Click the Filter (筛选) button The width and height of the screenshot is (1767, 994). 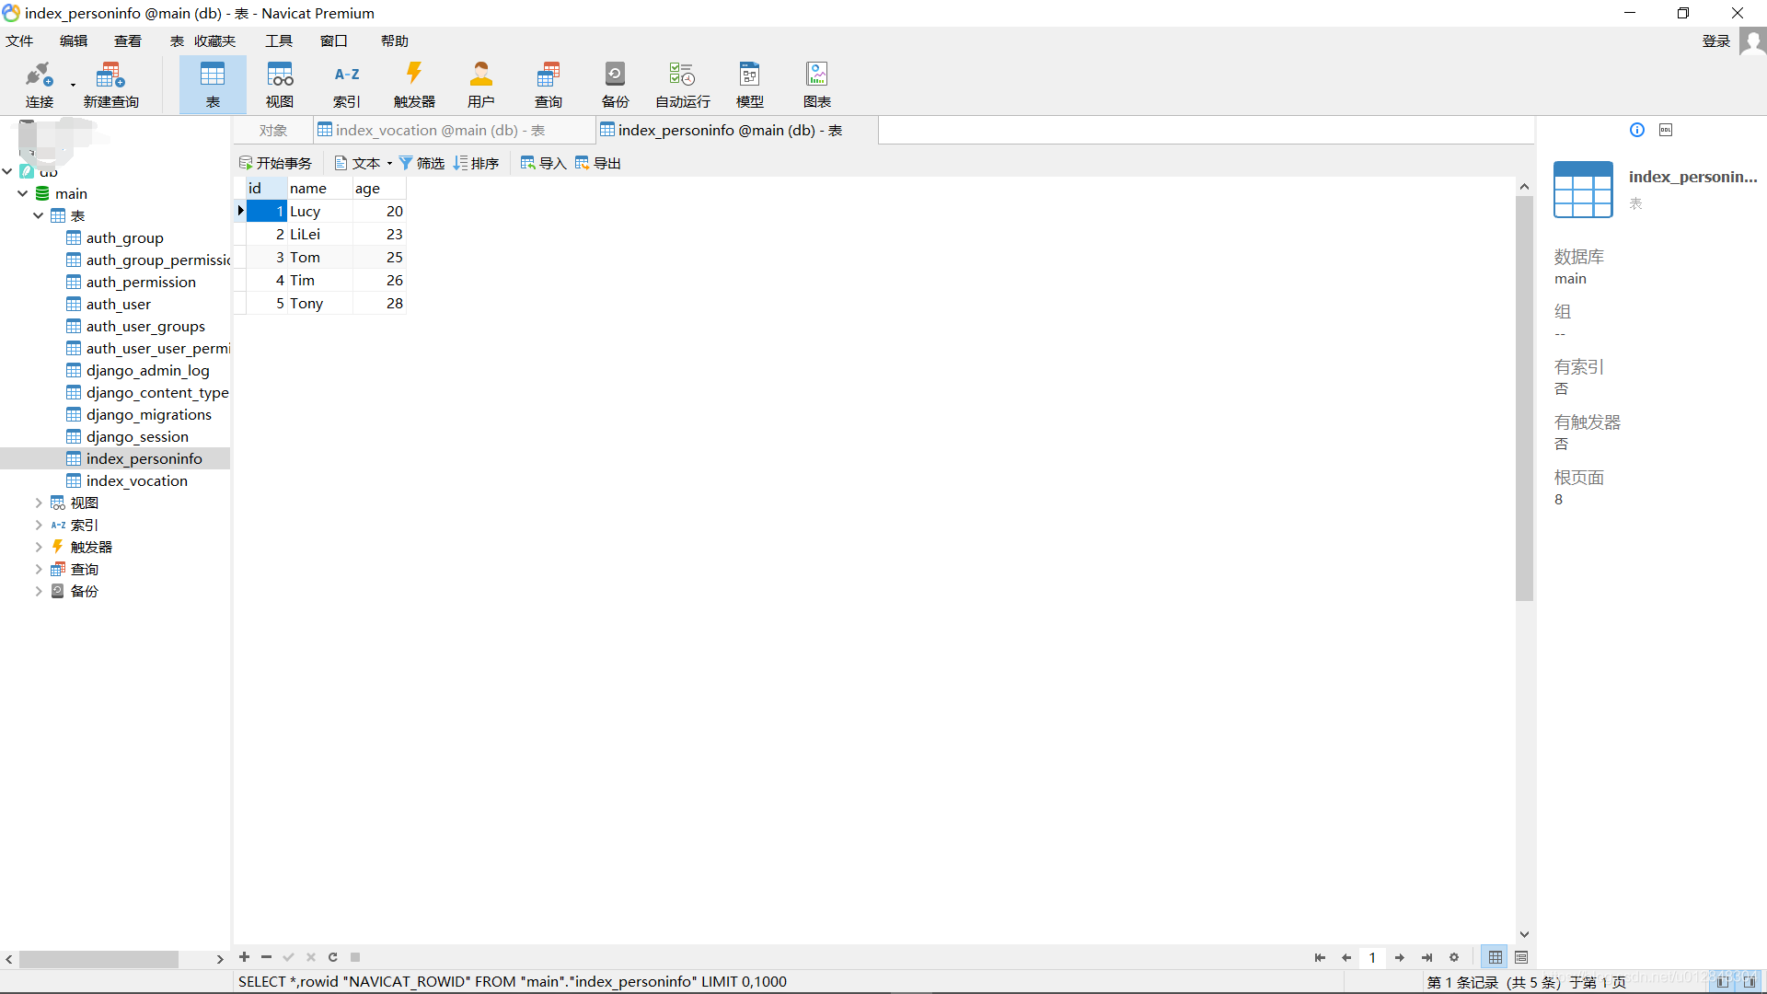point(422,163)
